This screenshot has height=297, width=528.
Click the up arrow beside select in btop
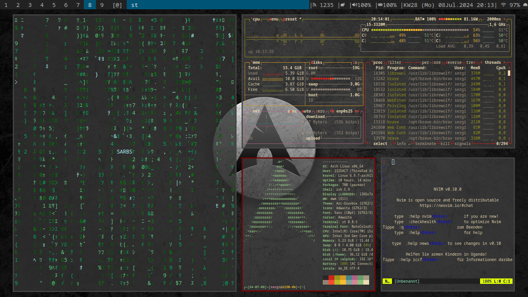(370, 143)
